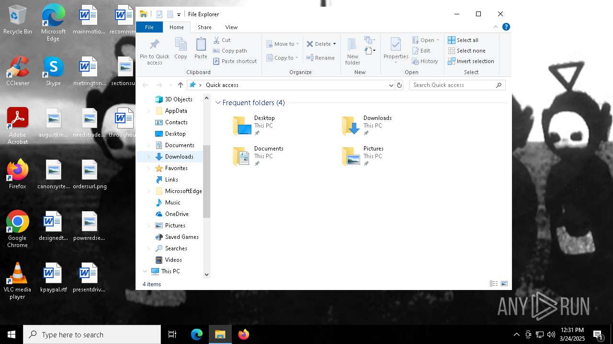Click the Cut scissors button

coord(222,40)
